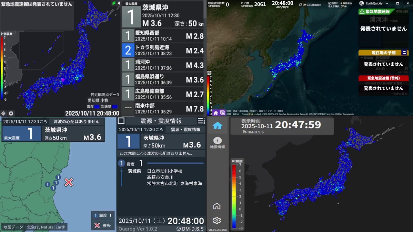Open the list menu icon next to 震源・震度情報
Viewport: 413px width, 232px height.
point(201,121)
